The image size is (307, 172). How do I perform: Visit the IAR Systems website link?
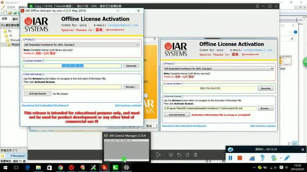[128, 105]
